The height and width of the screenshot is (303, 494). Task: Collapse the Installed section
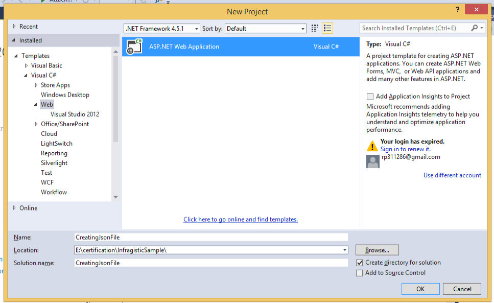tap(14, 40)
